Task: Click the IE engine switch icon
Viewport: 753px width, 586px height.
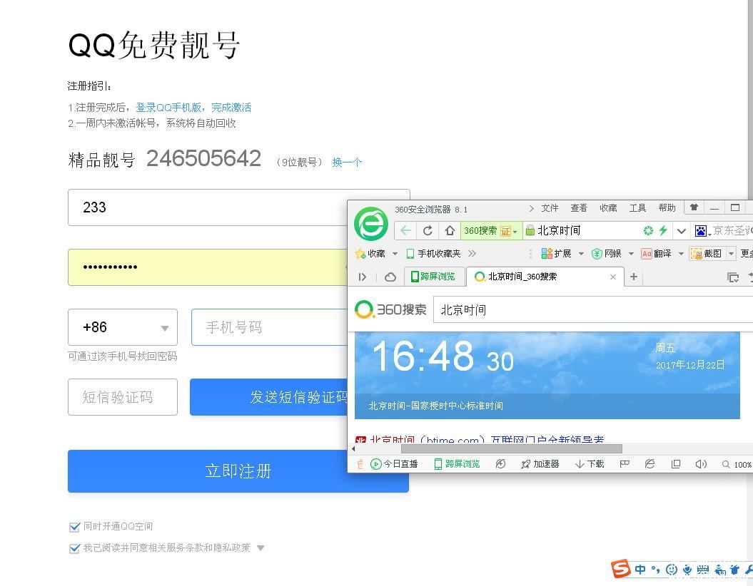Action: [650, 463]
